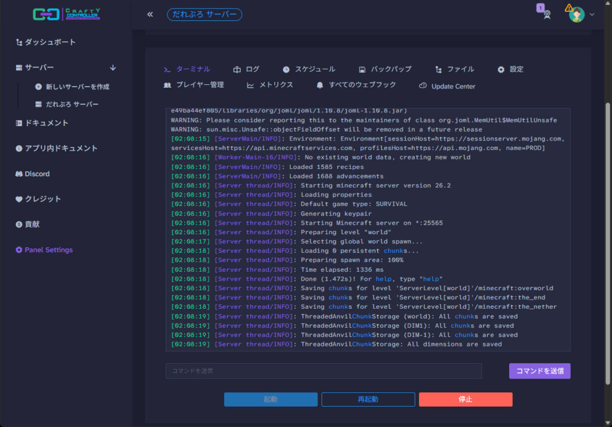
Task: Click the page vertical scrollbar thumb
Action: coord(607,244)
